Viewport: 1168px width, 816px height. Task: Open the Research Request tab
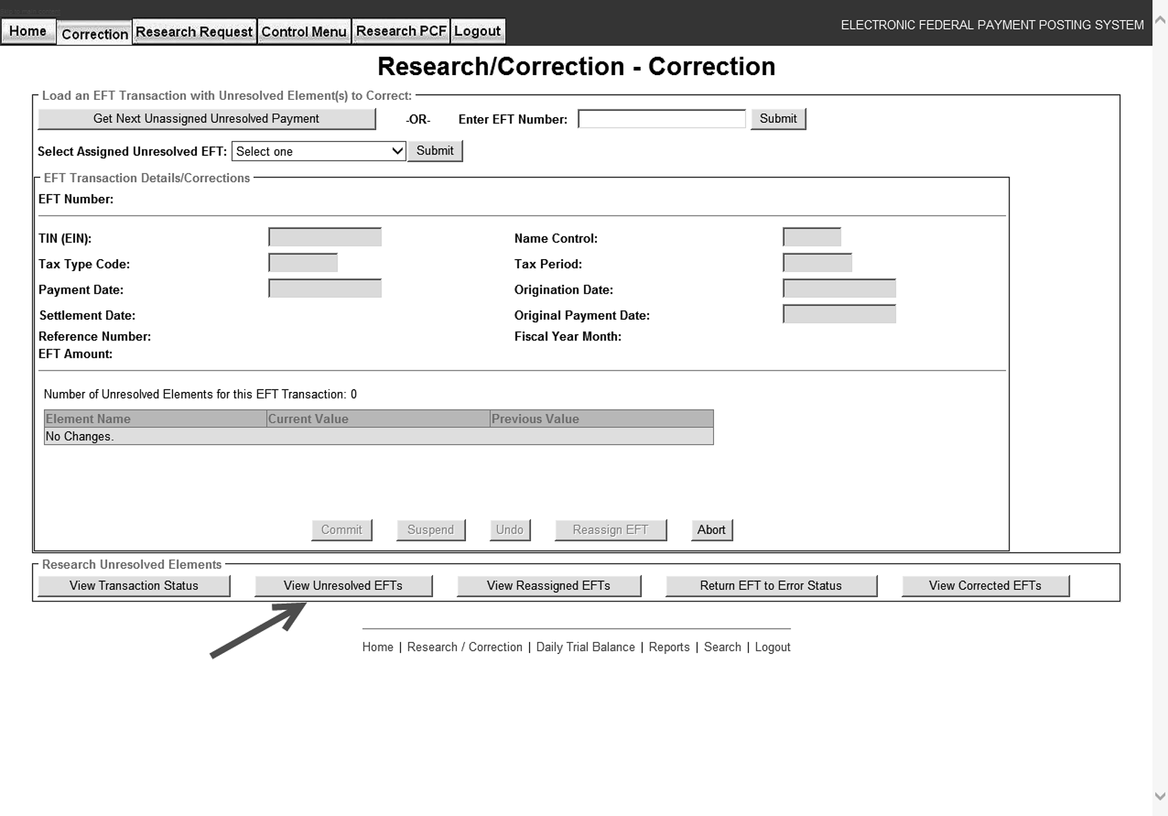(x=194, y=32)
